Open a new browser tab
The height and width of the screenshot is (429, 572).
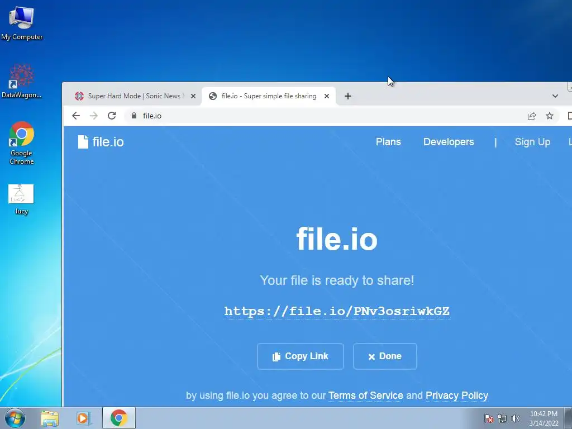[x=348, y=96]
